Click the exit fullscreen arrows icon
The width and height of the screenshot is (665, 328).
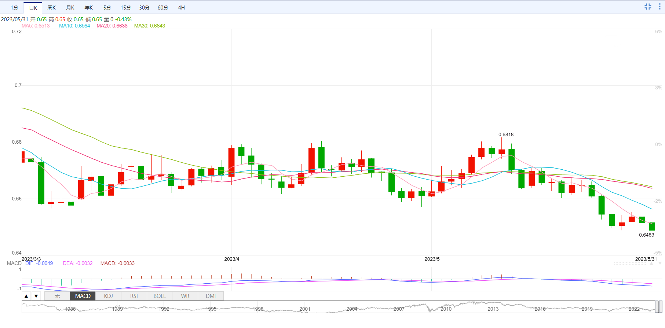pos(648,7)
